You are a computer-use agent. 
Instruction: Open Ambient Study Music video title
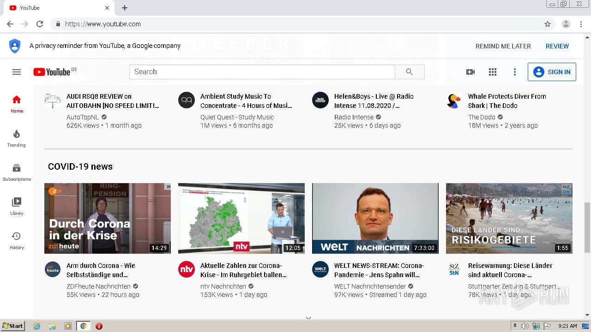pyautogui.click(x=246, y=101)
